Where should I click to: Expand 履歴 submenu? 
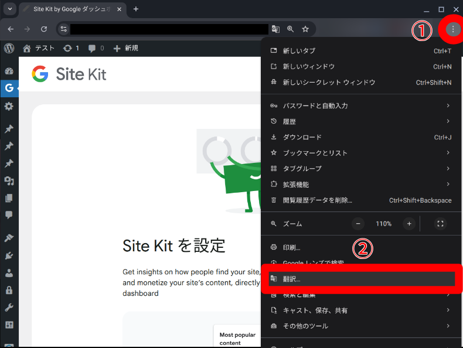tap(361, 122)
